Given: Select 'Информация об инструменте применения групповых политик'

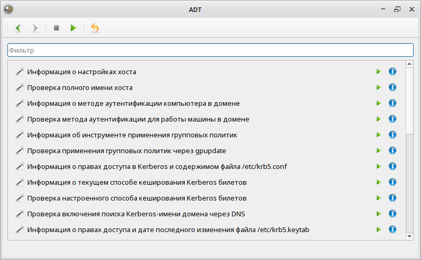Looking at the screenshot, I should 132,135.
